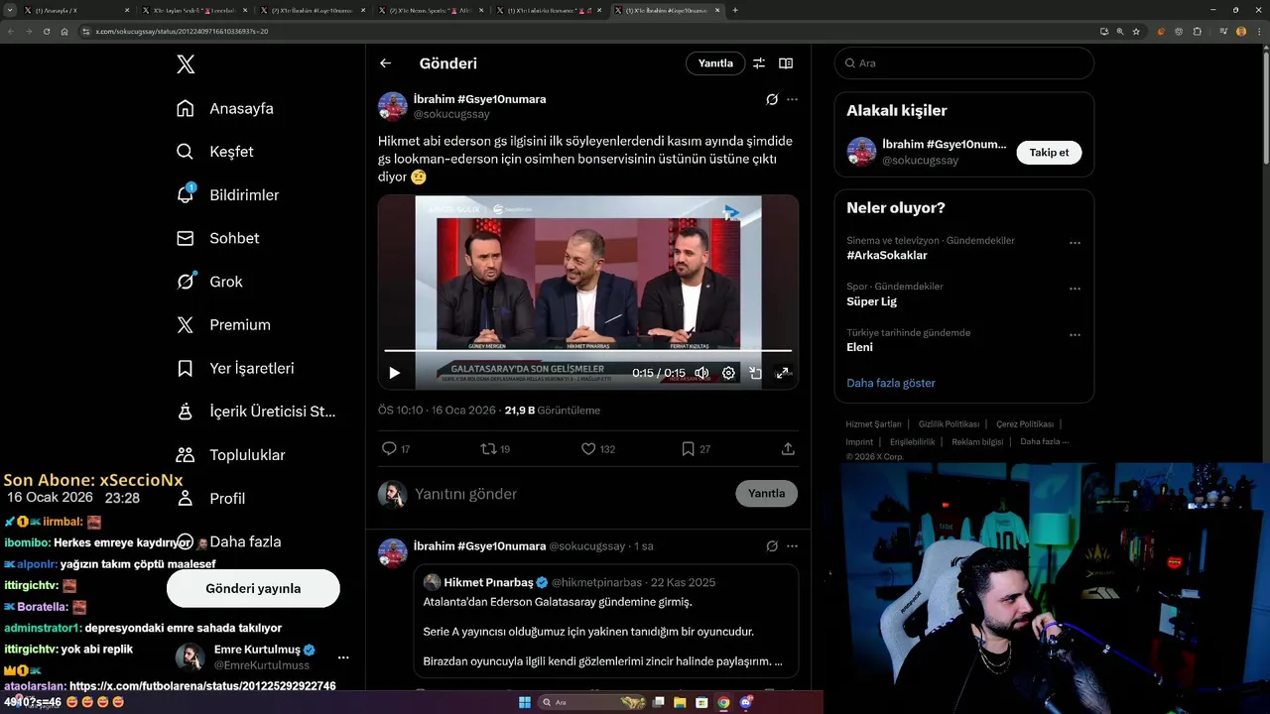1270x714 pixels.
Task: Open File Explorer from the taskbar
Action: point(681,702)
